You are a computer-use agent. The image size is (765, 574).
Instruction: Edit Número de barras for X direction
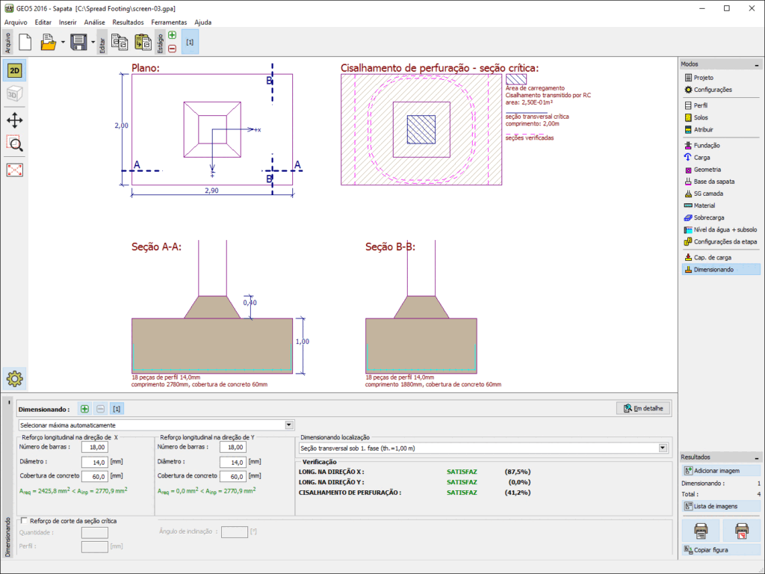coord(95,447)
